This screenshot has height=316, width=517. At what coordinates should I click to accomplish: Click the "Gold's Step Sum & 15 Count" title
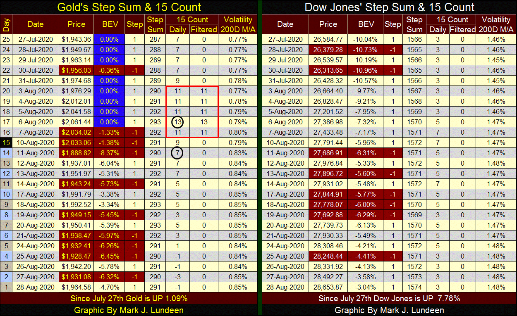(129, 7)
